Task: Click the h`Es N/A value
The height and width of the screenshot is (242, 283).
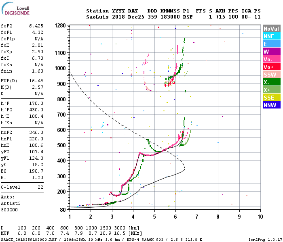Action: [x=39, y=123]
